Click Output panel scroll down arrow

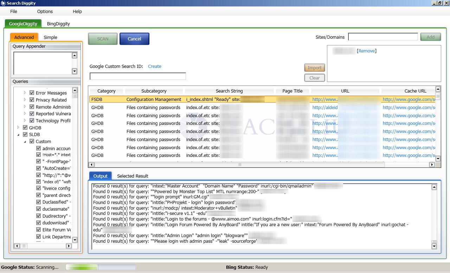tap(434, 246)
